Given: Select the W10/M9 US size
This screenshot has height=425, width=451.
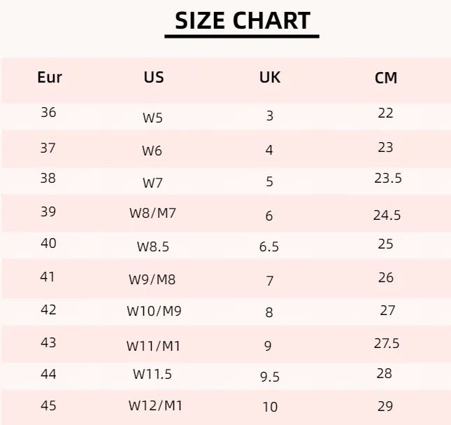Looking at the screenshot, I should click(154, 311).
